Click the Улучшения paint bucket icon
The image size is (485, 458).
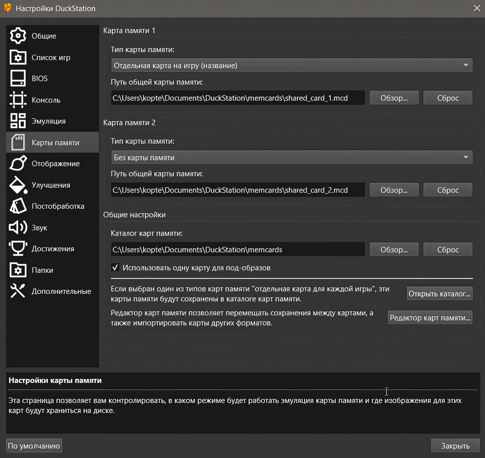point(18,185)
